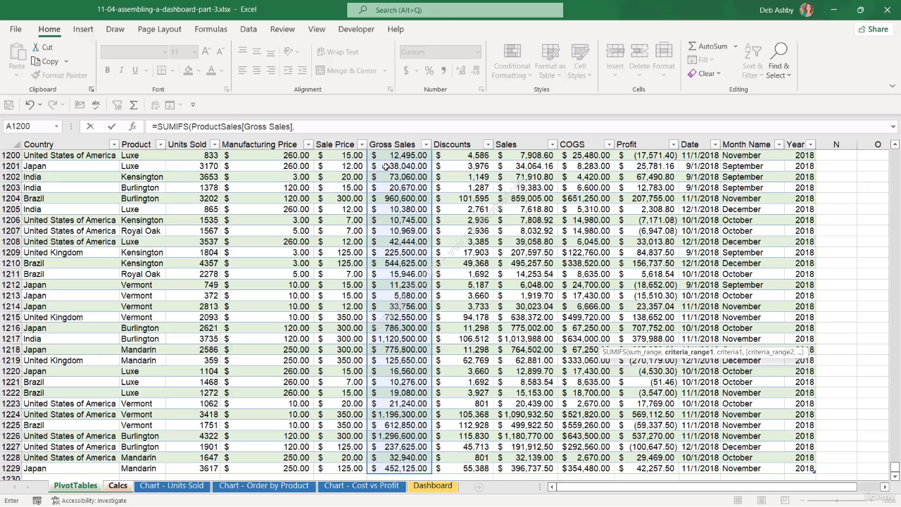Open the Formulas ribbon tab

pyautogui.click(x=210, y=29)
